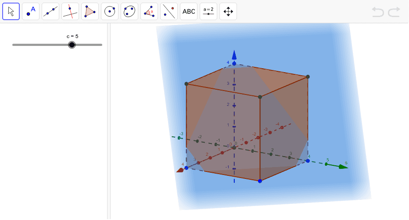This screenshot has width=409, height=220.
Task: Select the Reflect about Line tool
Action: coord(169,11)
